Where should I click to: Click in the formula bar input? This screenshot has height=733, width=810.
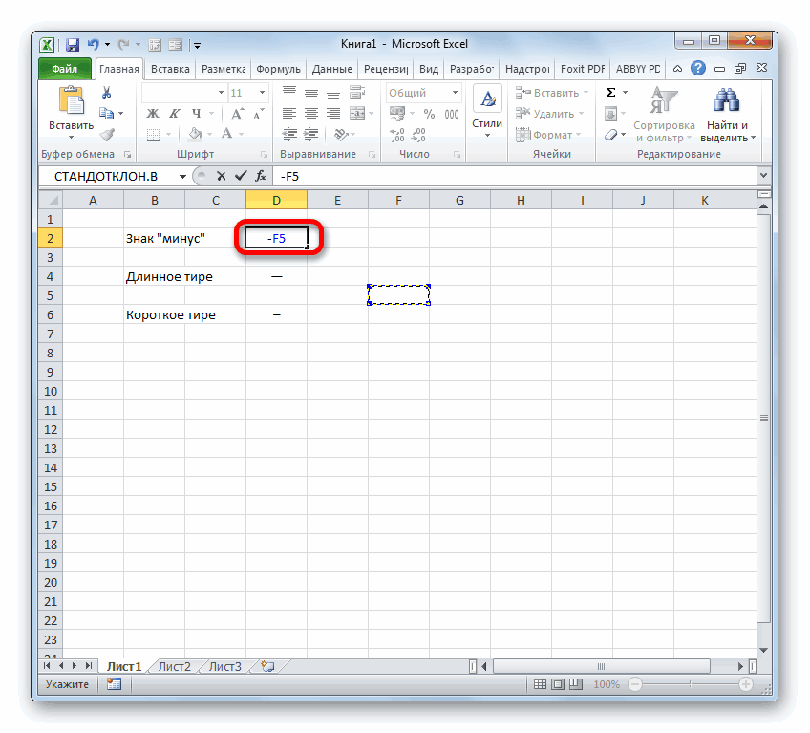[x=517, y=176]
